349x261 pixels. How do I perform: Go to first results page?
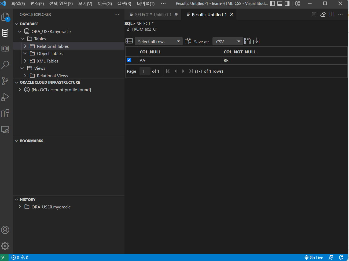[x=168, y=71]
